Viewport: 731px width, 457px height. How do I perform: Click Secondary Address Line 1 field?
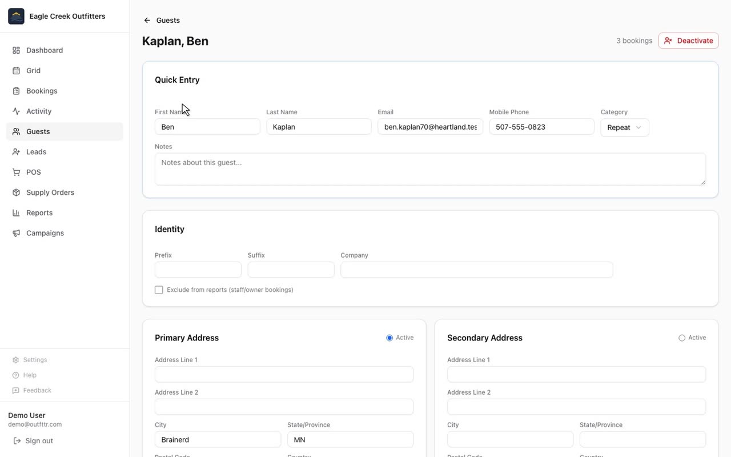click(x=576, y=374)
